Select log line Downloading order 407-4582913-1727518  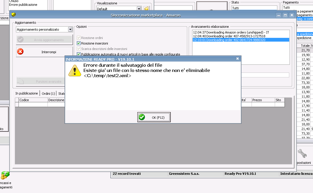(241, 36)
